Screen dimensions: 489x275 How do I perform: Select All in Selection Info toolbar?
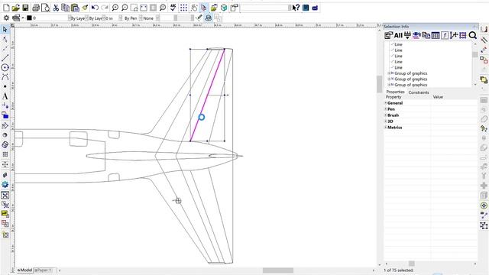(398, 36)
